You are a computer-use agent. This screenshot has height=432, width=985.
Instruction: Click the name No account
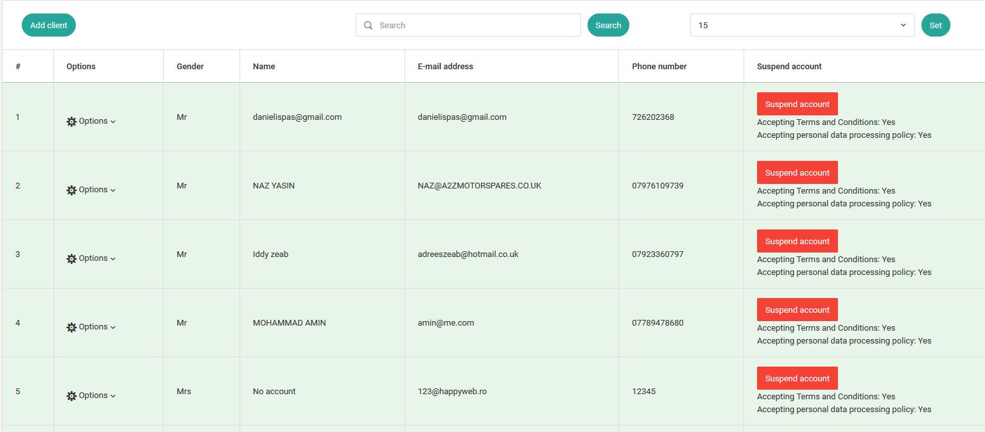pos(274,391)
